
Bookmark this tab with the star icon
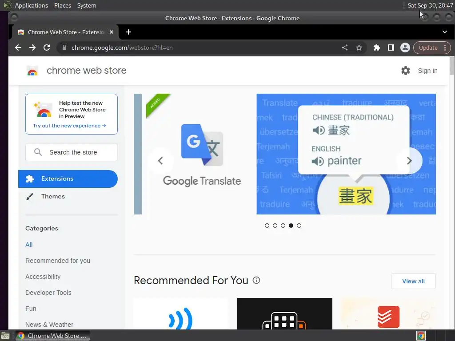[x=359, y=48]
